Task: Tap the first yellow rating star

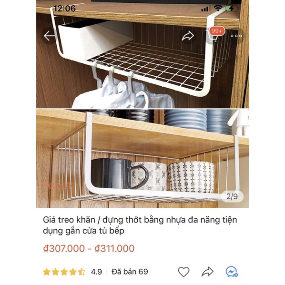Action: point(47,272)
